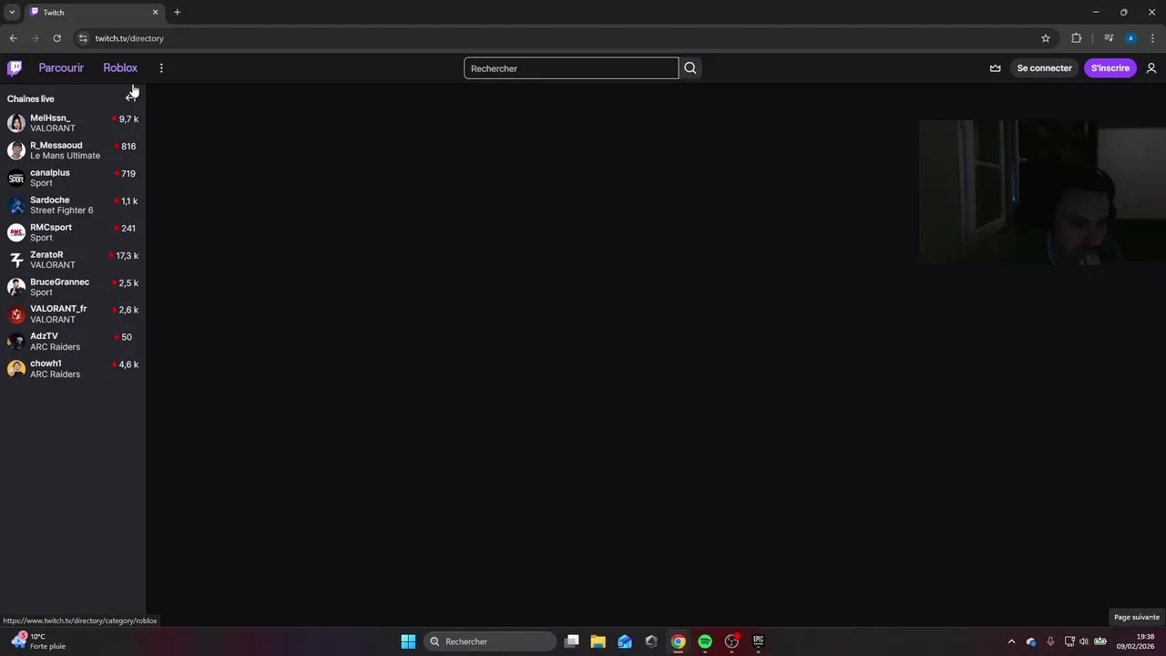This screenshot has height=656, width=1166.
Task: Open Sardoche Street Fighter 6 channel
Action: (x=73, y=205)
